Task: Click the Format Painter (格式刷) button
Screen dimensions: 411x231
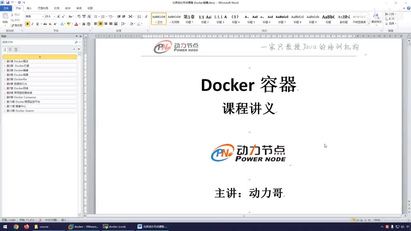Action: (x=16, y=25)
